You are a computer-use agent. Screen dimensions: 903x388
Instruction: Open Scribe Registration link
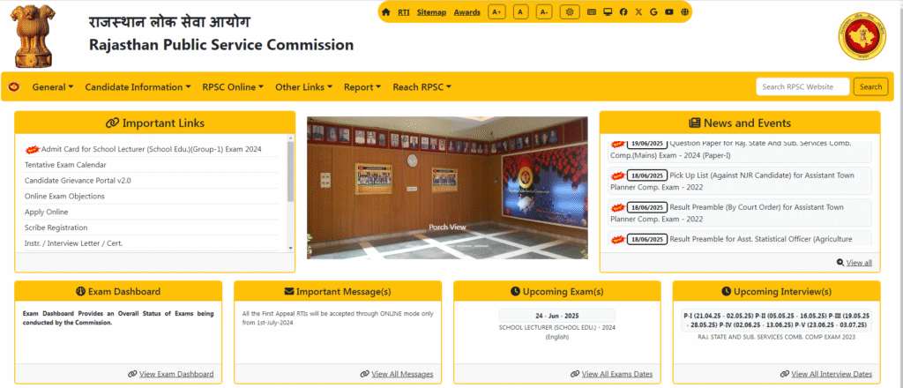pyautogui.click(x=56, y=228)
